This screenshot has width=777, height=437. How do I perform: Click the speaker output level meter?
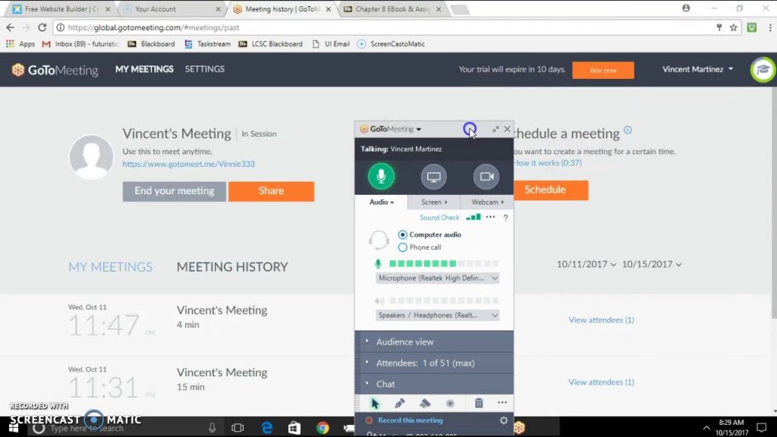tap(443, 300)
